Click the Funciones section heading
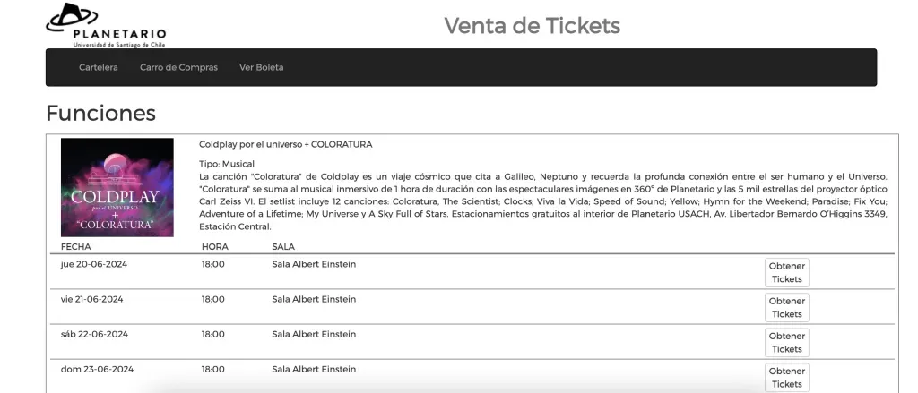 coord(100,113)
